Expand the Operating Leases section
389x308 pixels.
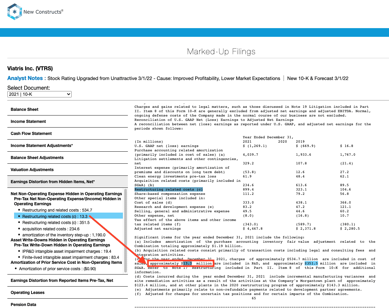pyautogui.click(x=68, y=293)
